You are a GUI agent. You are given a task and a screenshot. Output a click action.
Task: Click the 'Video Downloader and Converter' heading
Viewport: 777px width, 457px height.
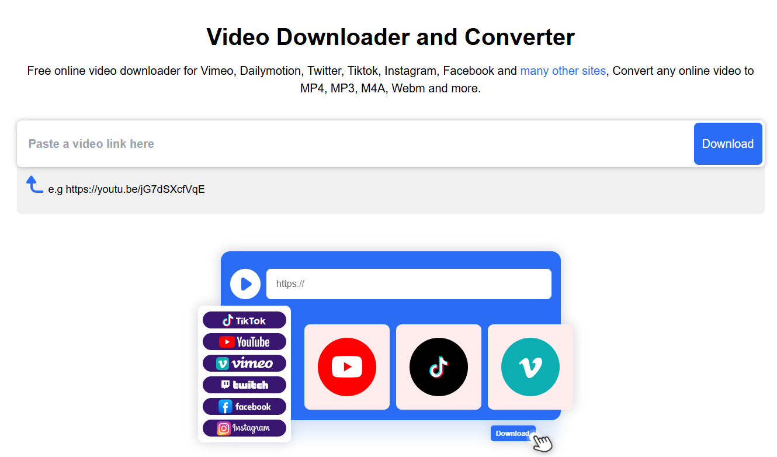[x=391, y=37]
